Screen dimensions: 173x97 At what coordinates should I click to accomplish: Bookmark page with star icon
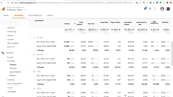pos(164,2)
